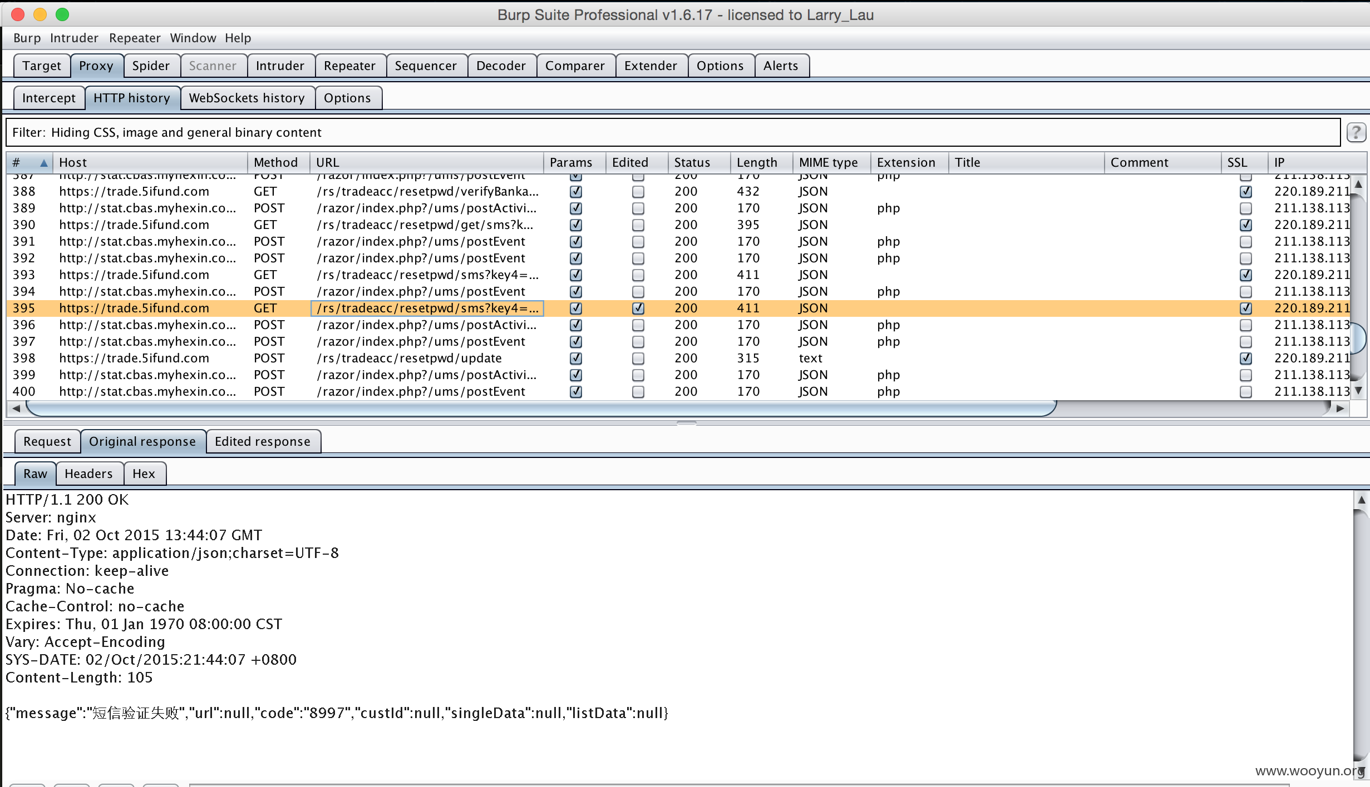Screen dimensions: 1370x787
Task: Open the Window menu
Action: pos(193,38)
